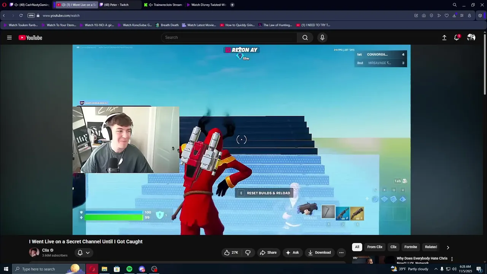
Task: Open volume control in system tray
Action: (x=454, y=269)
